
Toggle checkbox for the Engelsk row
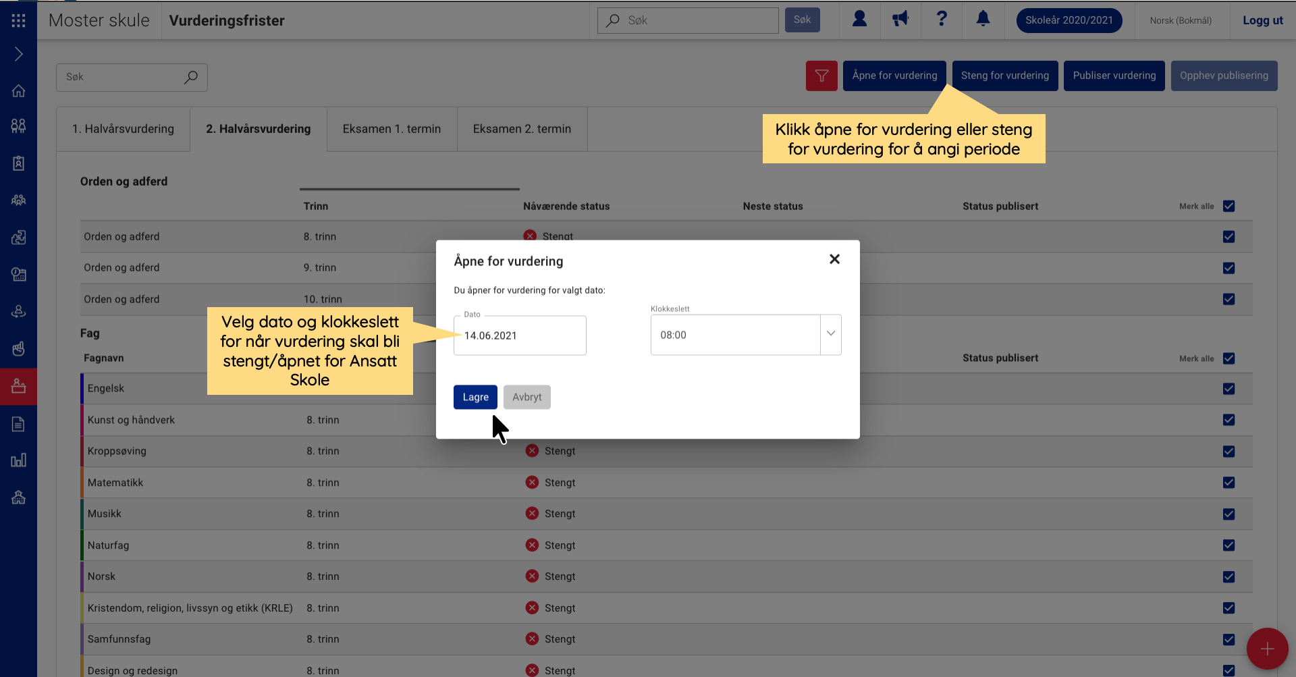coord(1228,389)
